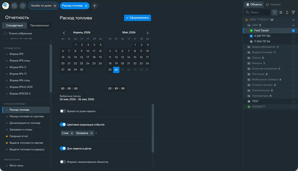298x171 pixels.
Task: Disable the Дни недели в датах toggle
Action: tap(63, 148)
